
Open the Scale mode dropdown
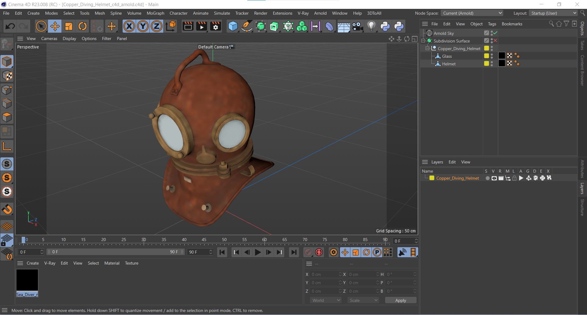(x=363, y=300)
